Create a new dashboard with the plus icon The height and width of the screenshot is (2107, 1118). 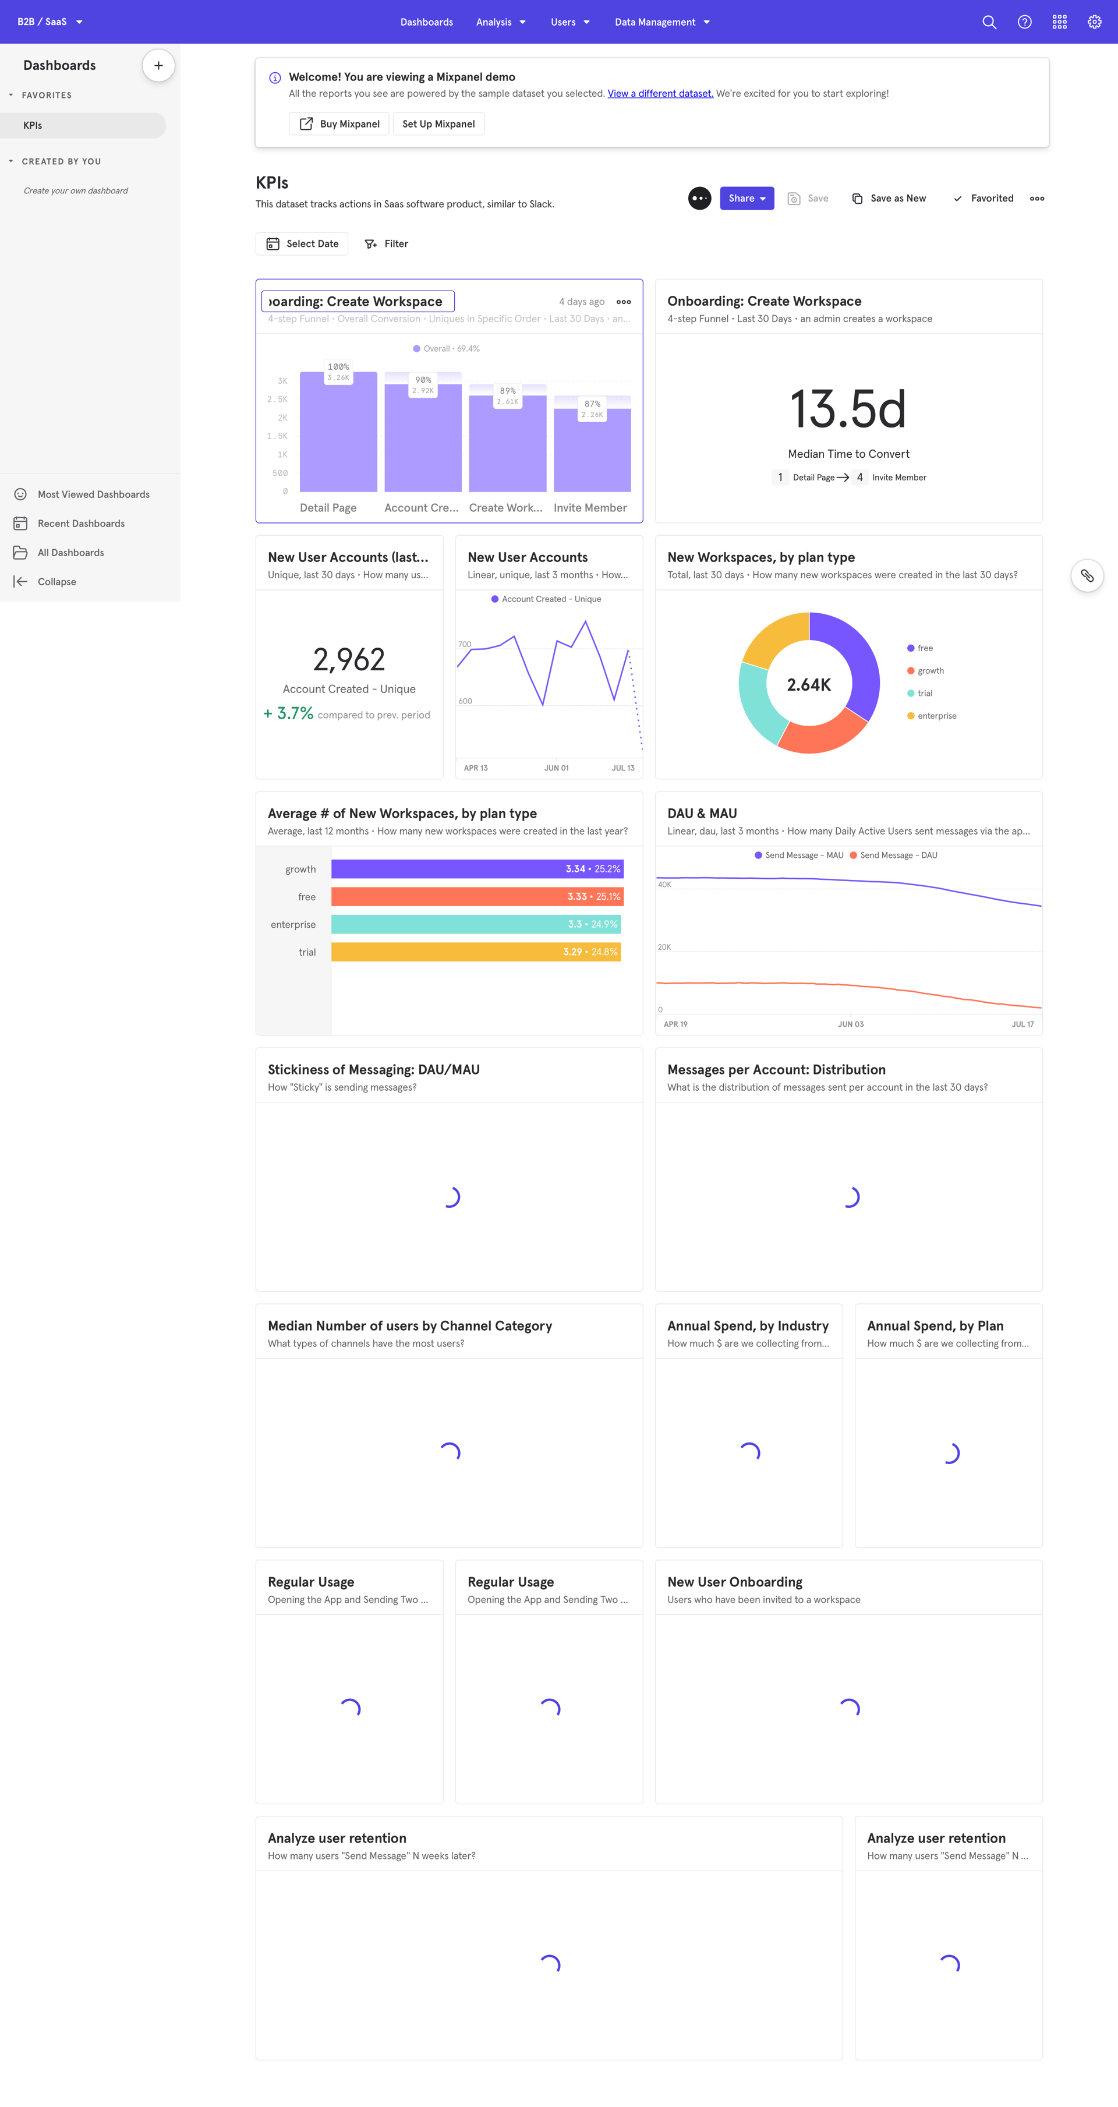158,65
